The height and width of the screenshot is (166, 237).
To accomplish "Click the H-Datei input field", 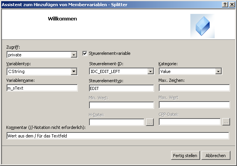I will click(x=117, y=122).
